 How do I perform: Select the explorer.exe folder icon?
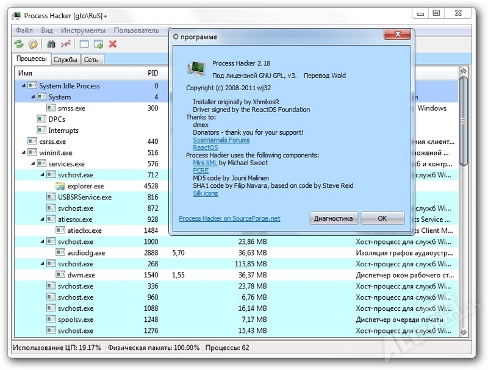click(x=61, y=186)
